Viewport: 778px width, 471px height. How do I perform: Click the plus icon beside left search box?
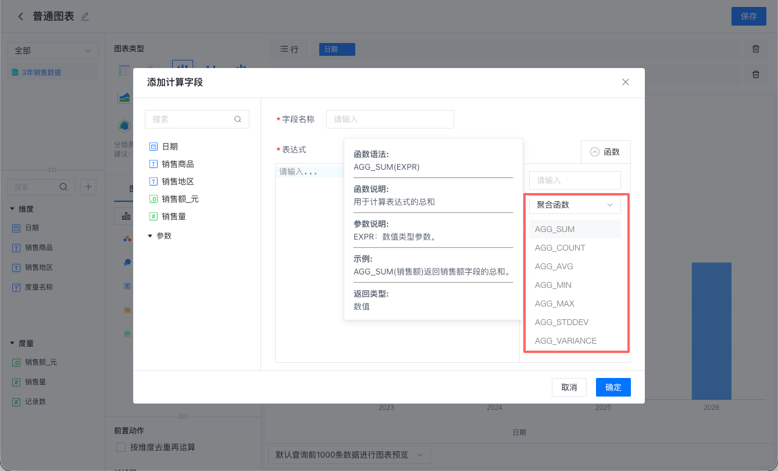click(x=88, y=187)
